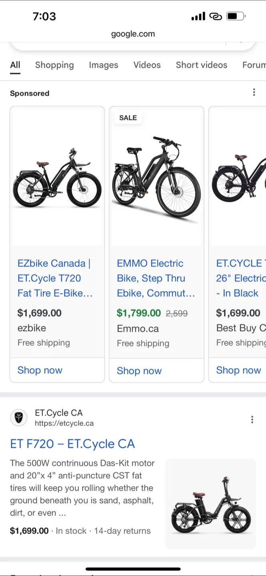Viewport: 266px width, 576px height.
Task: Tap Shop now on the EZbike card
Action: tap(40, 370)
